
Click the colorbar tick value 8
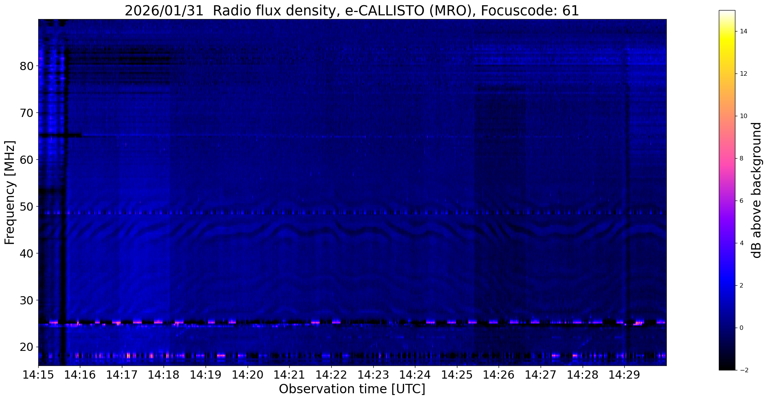(741, 159)
